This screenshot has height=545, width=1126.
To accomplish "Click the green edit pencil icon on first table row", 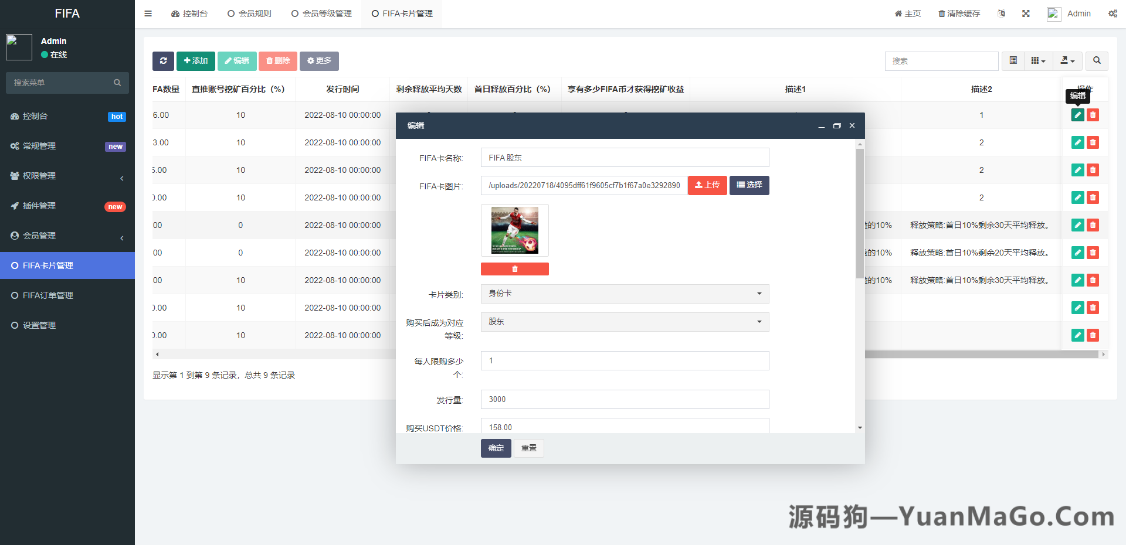I will click(1077, 115).
